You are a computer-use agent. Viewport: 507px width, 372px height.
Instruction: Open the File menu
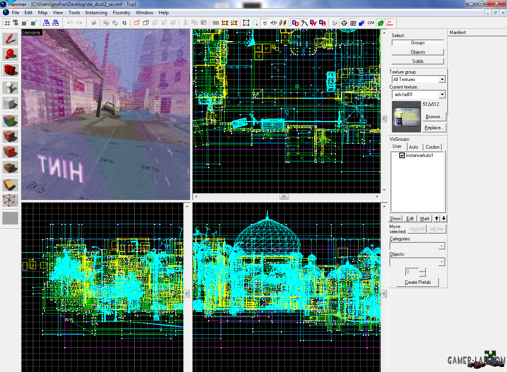(x=15, y=13)
